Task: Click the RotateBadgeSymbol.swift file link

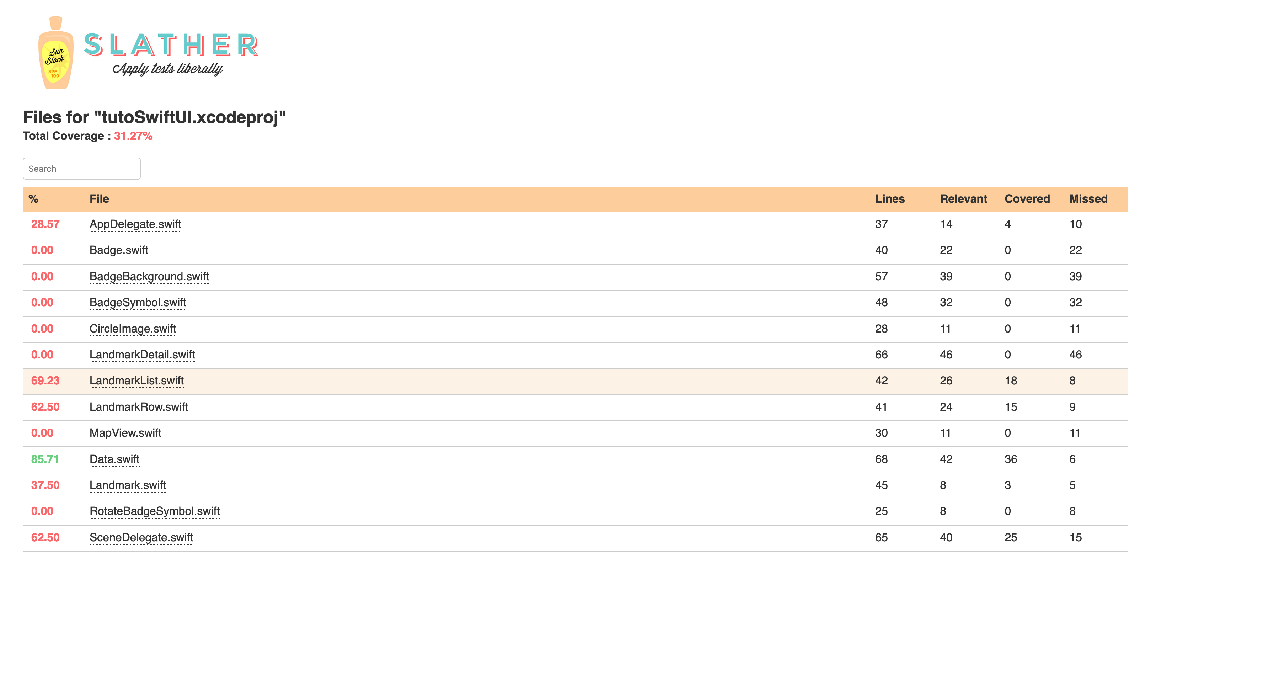Action: (x=155, y=511)
